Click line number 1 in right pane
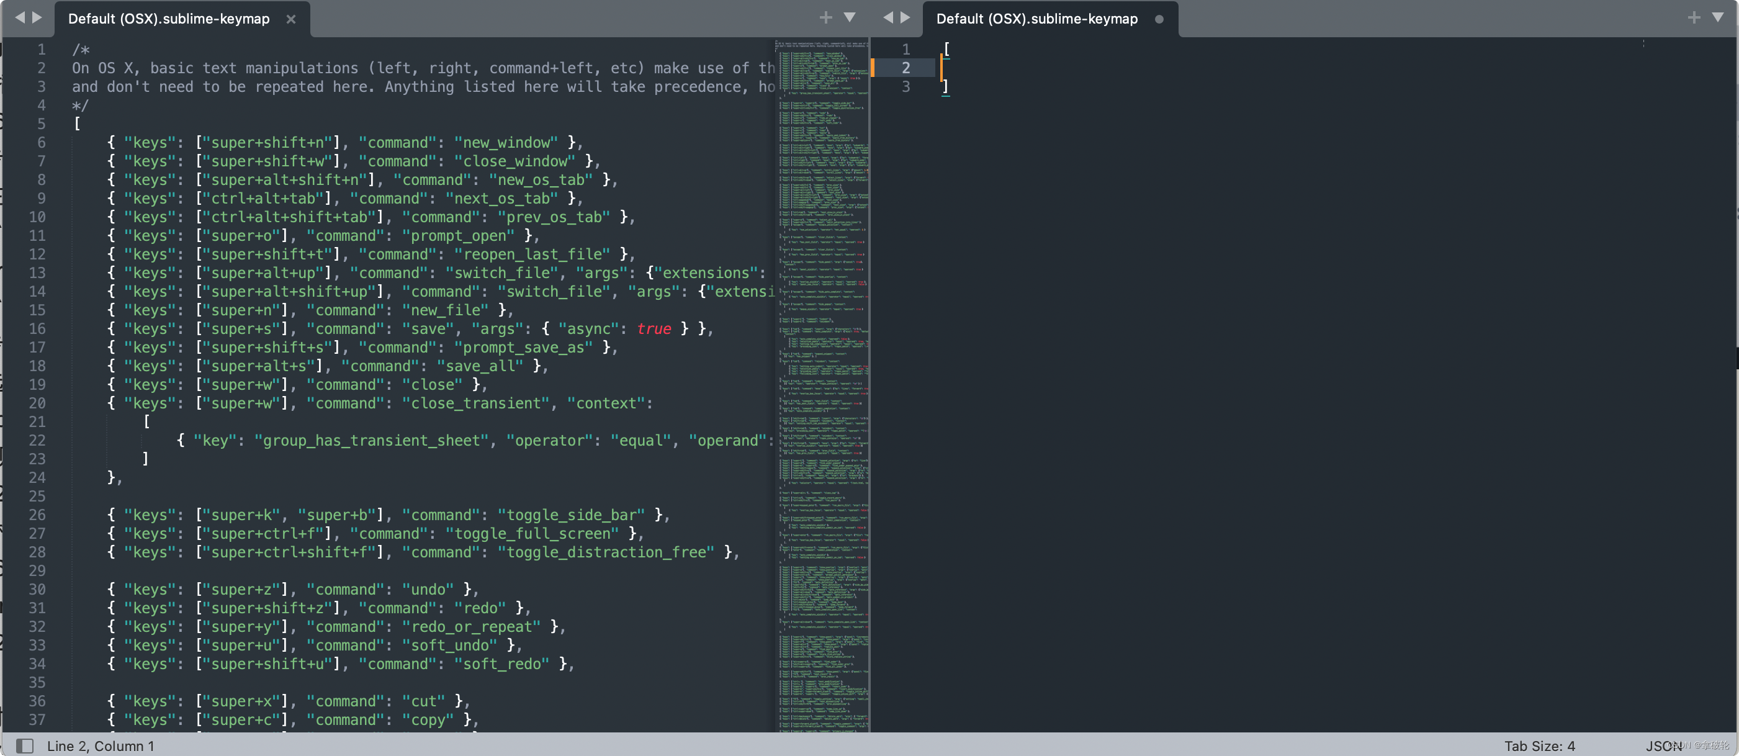Image resolution: width=1739 pixels, height=756 pixels. pos(906,49)
